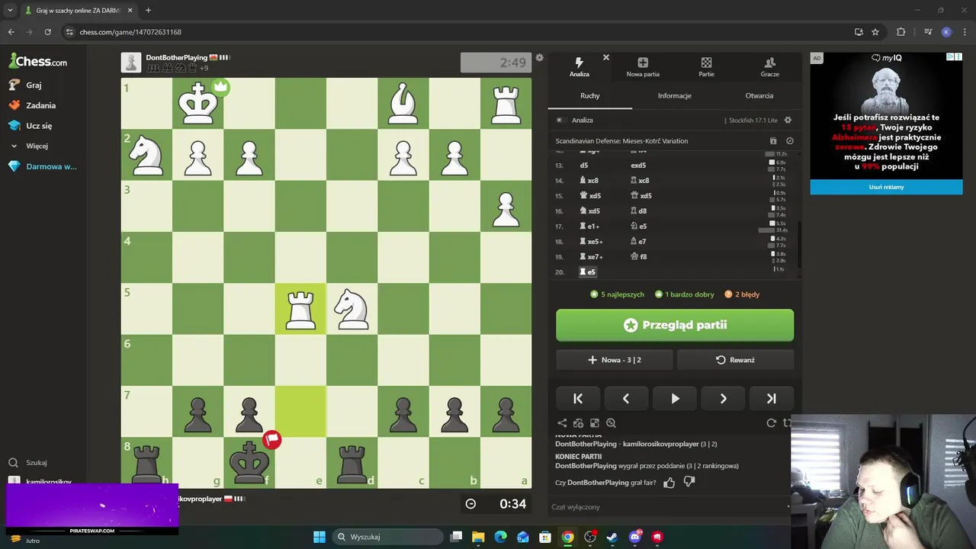The image size is (976, 549).
Task: Open opening book icon beside Scandinavian Defense
Action: [773, 141]
